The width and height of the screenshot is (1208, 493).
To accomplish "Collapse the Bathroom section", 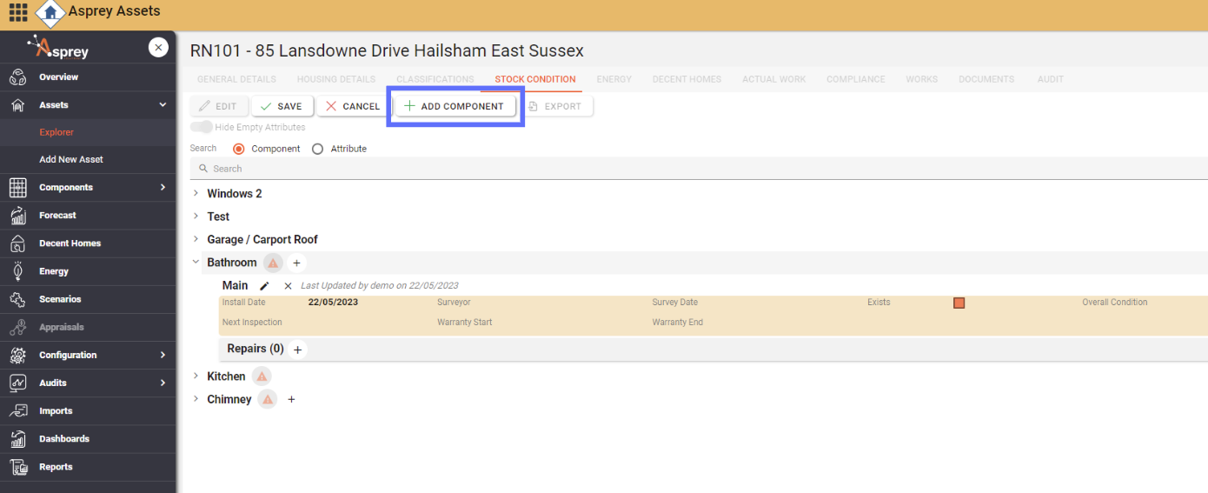I will [196, 262].
